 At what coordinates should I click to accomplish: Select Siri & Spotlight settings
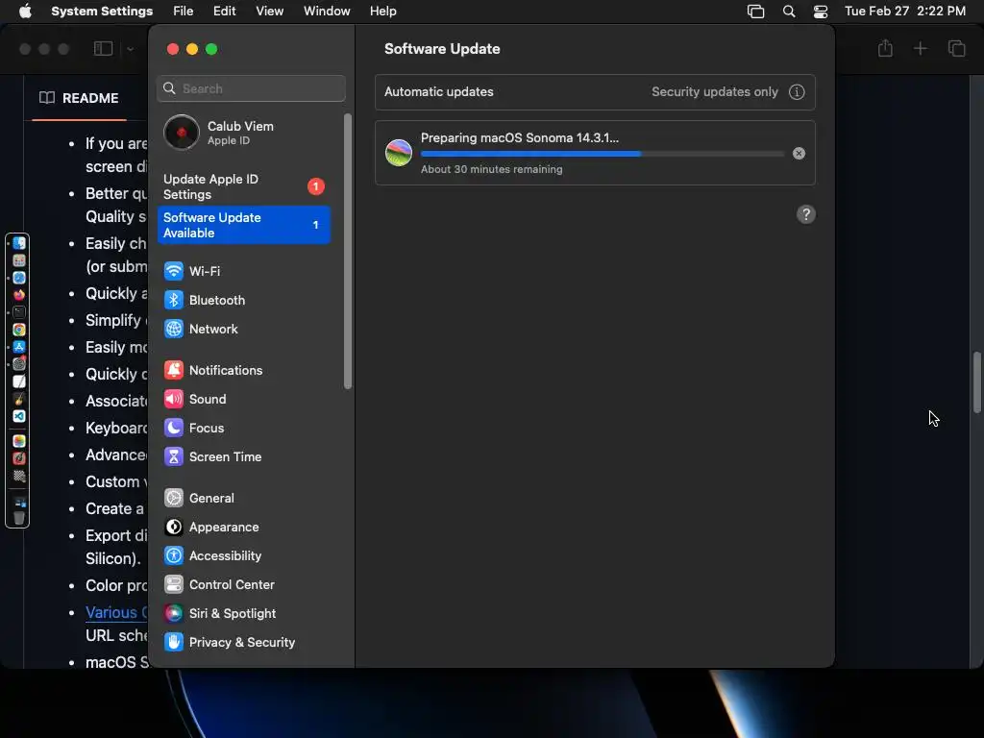pyautogui.click(x=245, y=614)
